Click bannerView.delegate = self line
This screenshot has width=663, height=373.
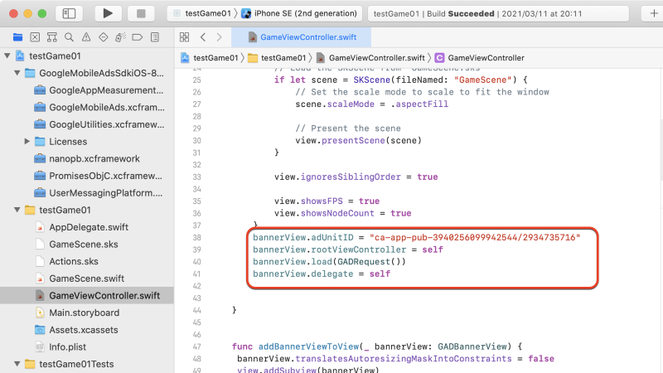coord(322,274)
